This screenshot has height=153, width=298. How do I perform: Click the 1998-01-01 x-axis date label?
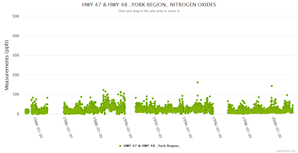247,127
